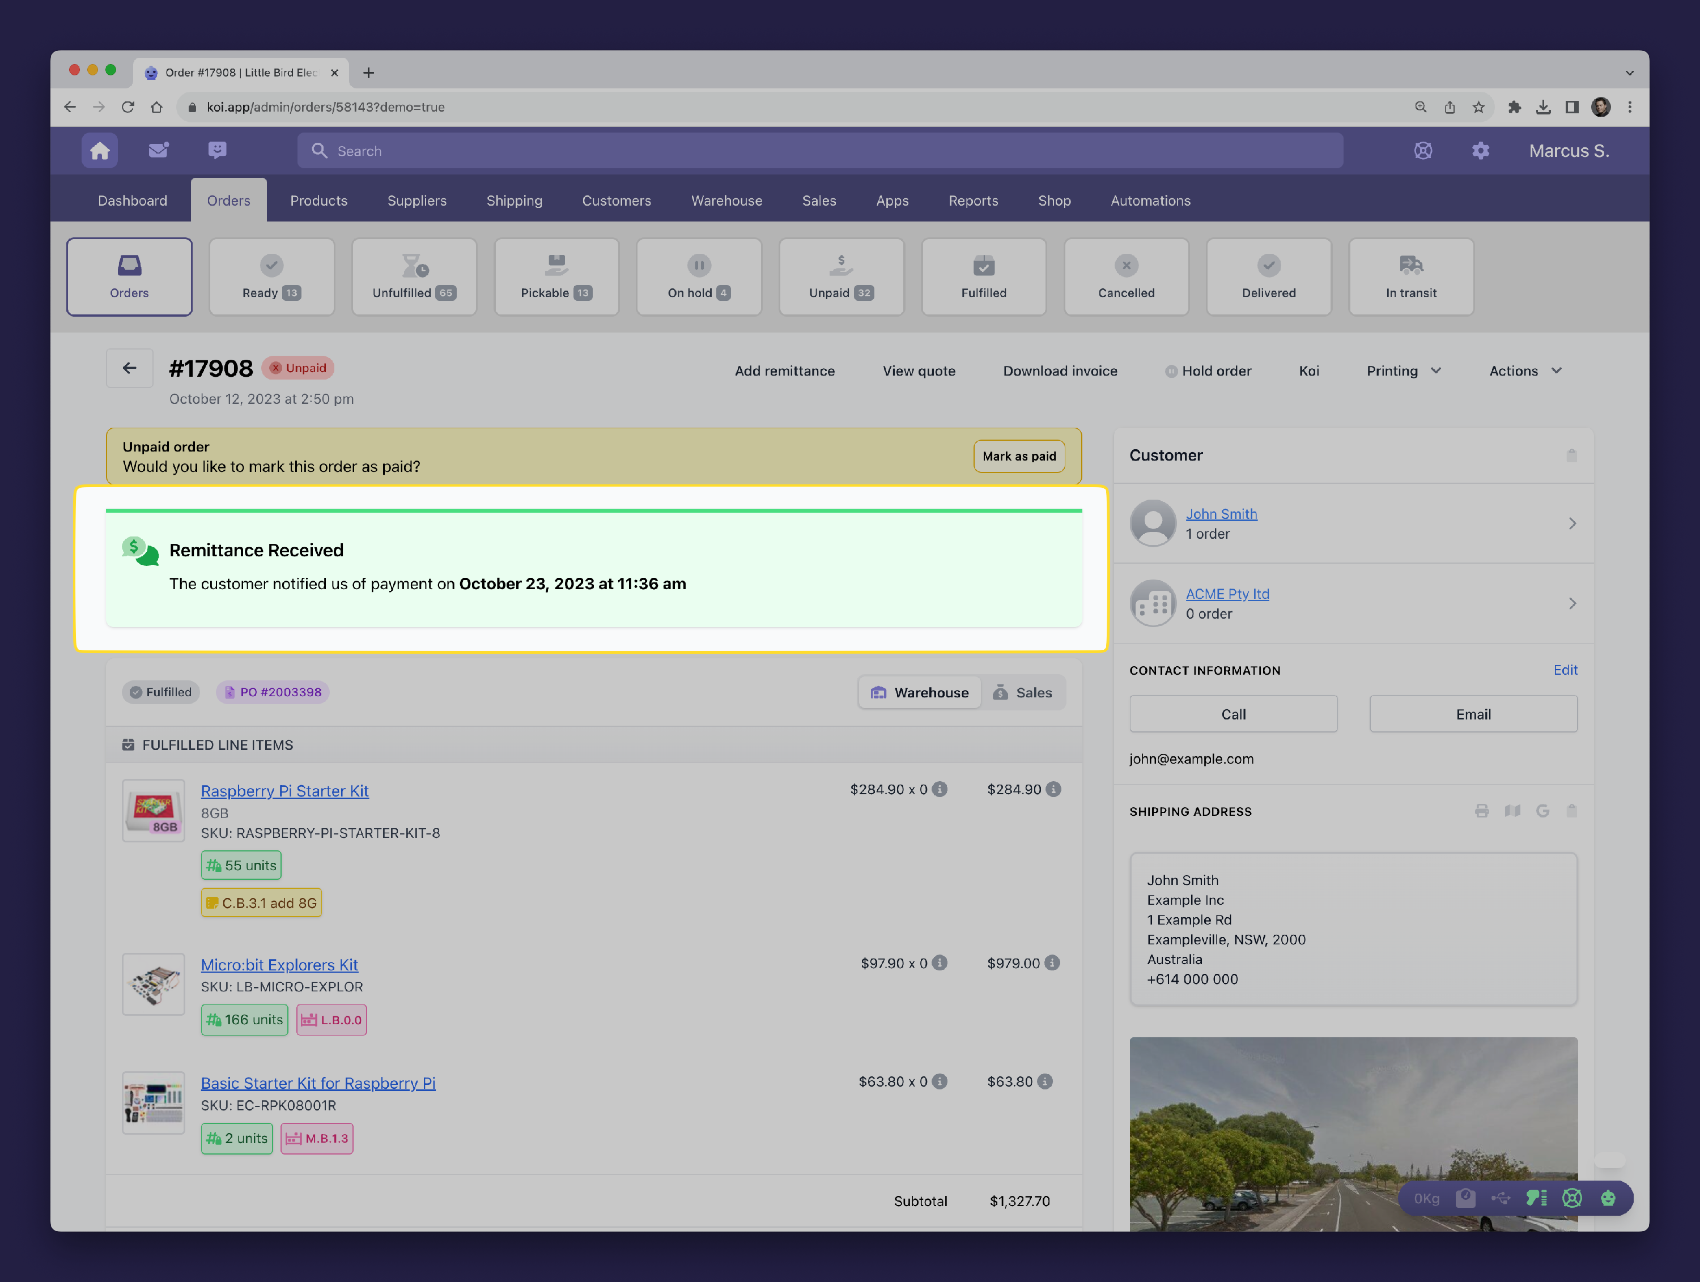Switch to the Sales view toggle
Image resolution: width=1700 pixels, height=1282 pixels.
(1023, 692)
